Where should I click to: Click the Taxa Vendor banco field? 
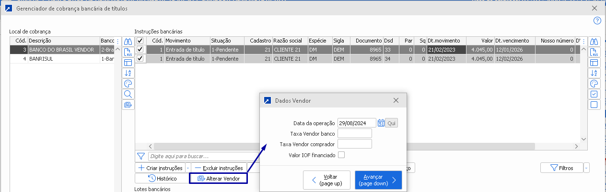355,133
